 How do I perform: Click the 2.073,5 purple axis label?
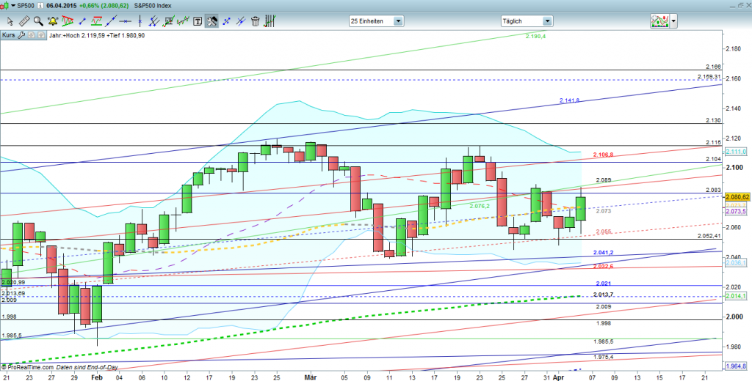pyautogui.click(x=736, y=211)
